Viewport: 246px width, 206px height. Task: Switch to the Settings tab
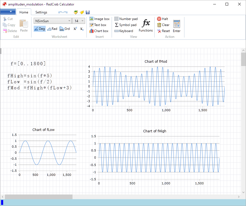tap(41, 12)
